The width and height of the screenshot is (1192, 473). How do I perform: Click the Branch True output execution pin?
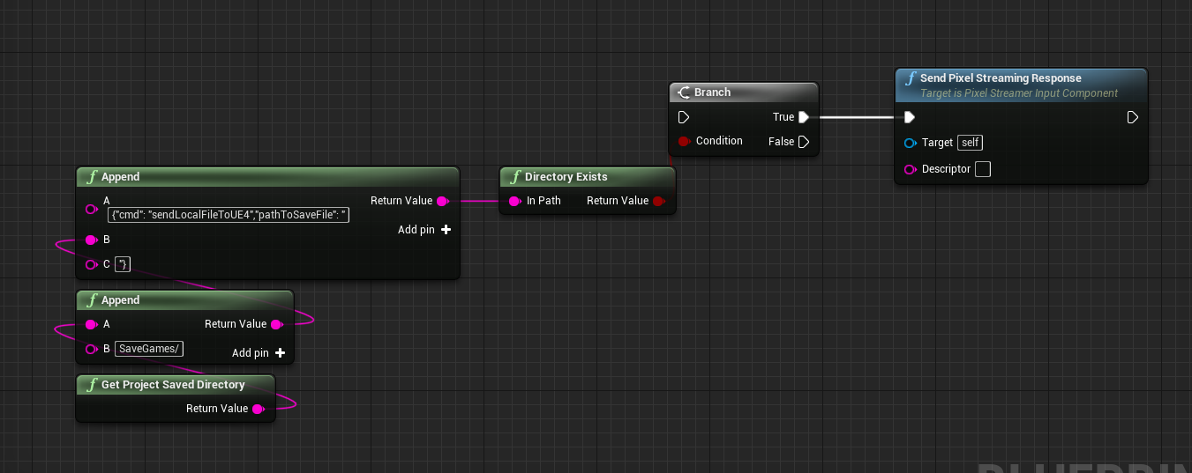[804, 117]
